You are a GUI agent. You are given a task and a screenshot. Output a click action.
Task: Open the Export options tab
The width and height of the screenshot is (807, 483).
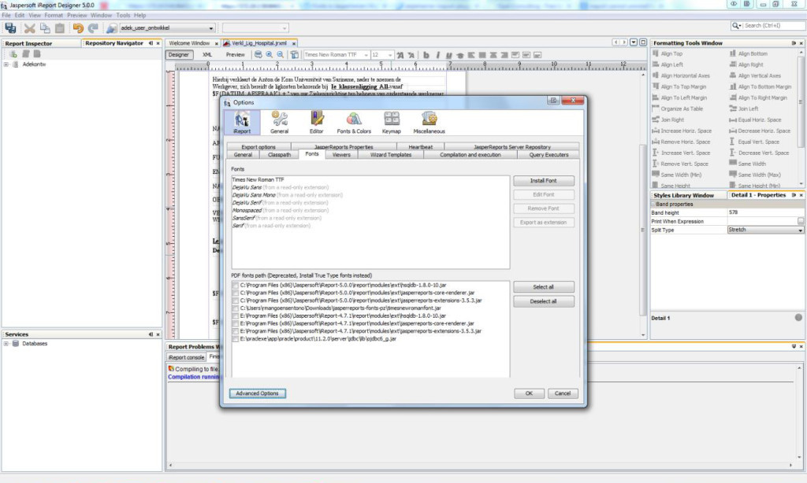pos(258,147)
